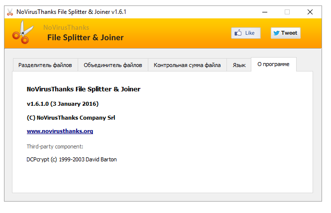The image size is (331, 213).
Task: Click the Third-party component label
Action: pos(55,146)
